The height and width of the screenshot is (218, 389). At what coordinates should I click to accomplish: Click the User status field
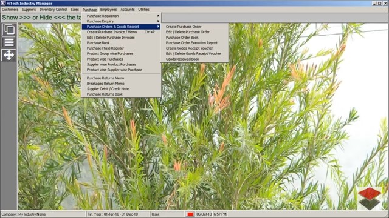click(167, 214)
